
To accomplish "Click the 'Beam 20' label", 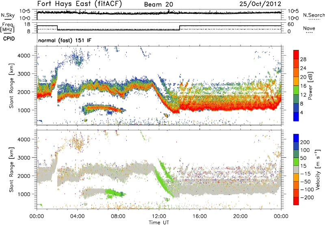I will pyautogui.click(x=158, y=4).
